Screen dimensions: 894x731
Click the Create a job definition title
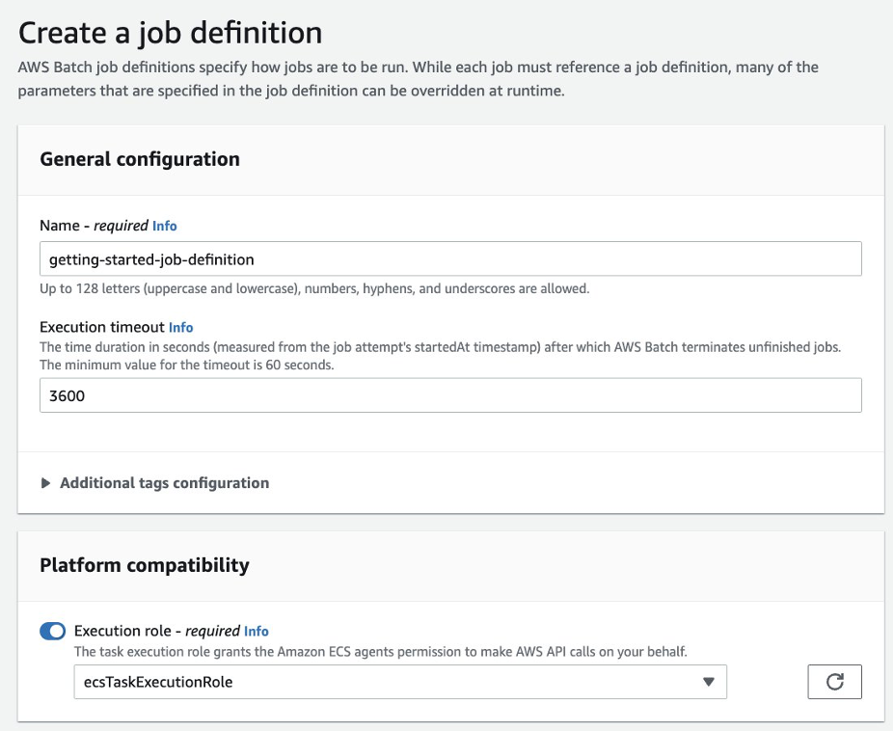(169, 32)
